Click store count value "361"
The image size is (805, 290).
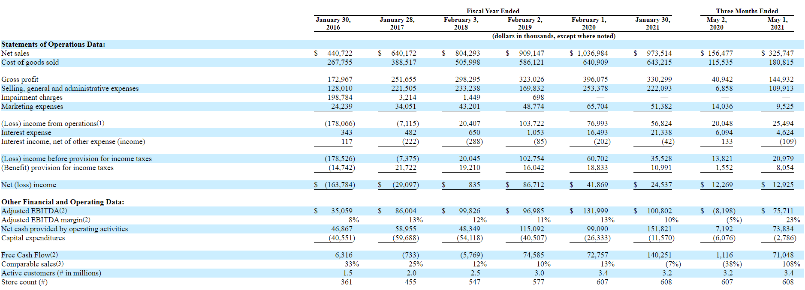coord(347,282)
